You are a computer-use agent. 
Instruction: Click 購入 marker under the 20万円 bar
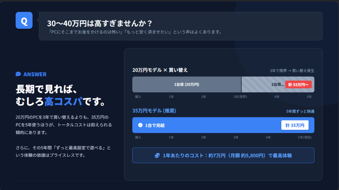pos(138,97)
